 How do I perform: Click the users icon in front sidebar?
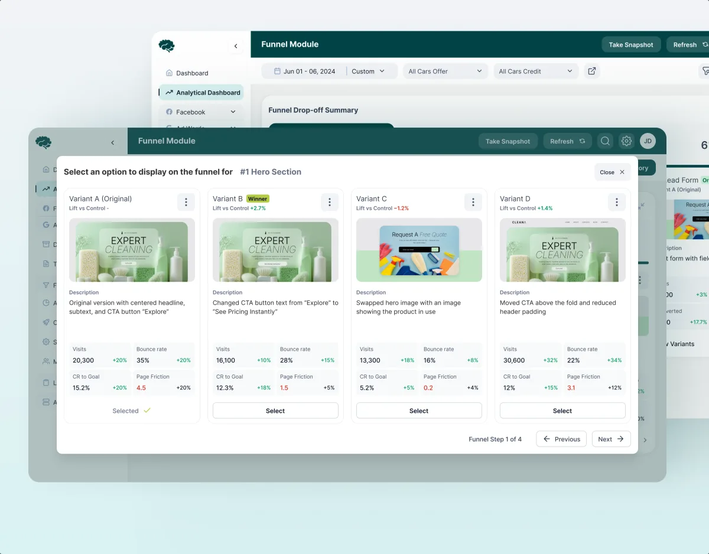pyautogui.click(x=46, y=361)
